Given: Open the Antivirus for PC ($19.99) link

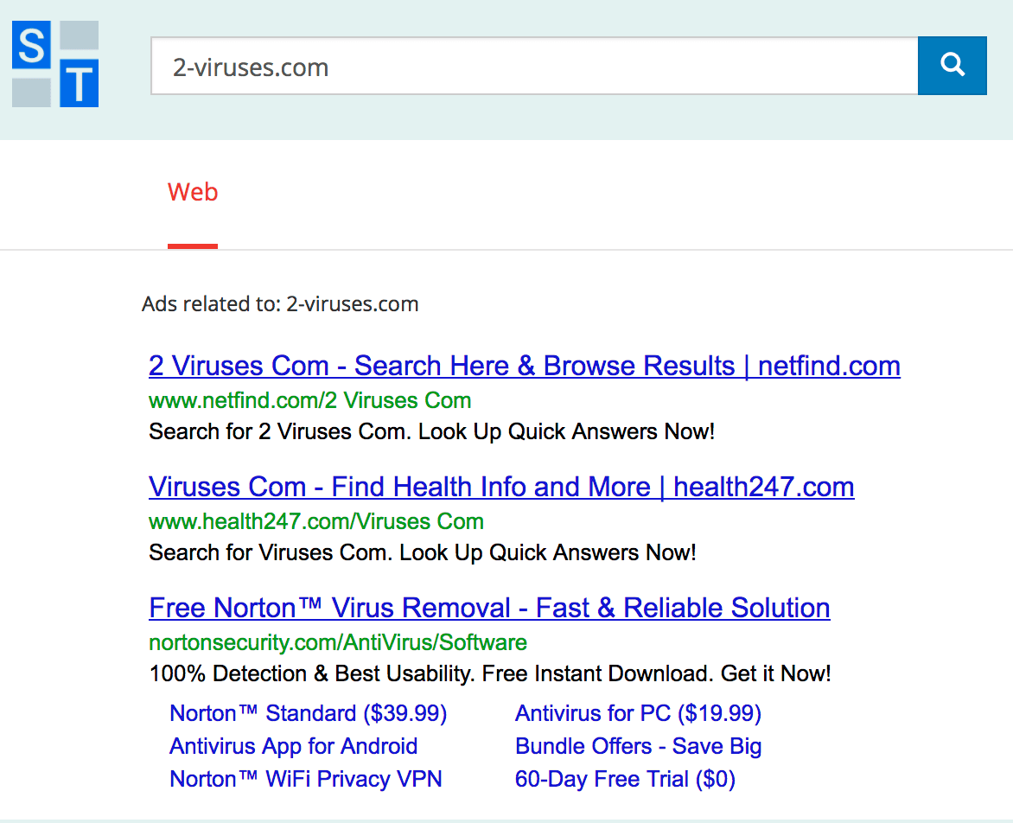Looking at the screenshot, I should (x=638, y=713).
